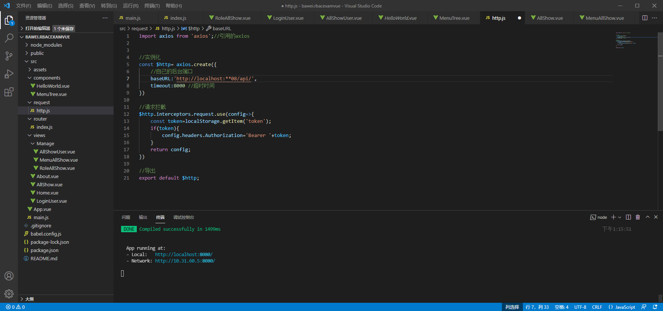The image size is (663, 311).
Task: Switch to the LoginUser.vue editor tab
Action: pos(288,18)
